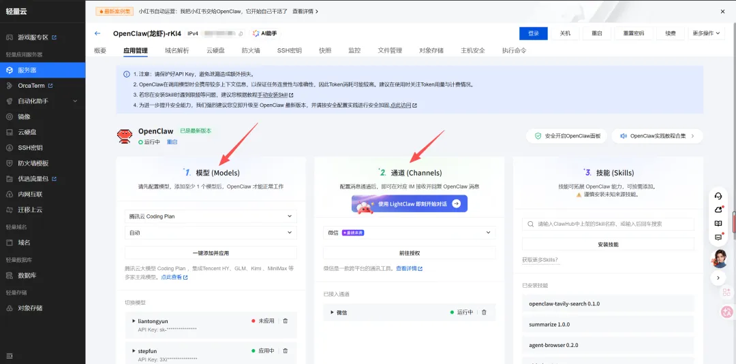Click the blue 登录 button
The width and height of the screenshot is (736, 364).
tap(533, 33)
